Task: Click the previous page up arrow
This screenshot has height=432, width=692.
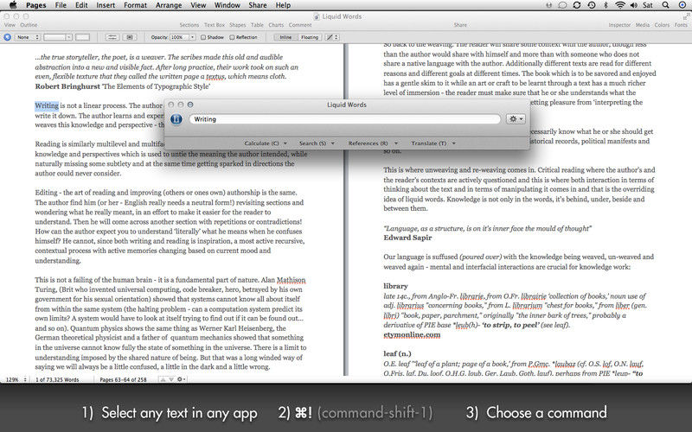Action: coord(163,379)
